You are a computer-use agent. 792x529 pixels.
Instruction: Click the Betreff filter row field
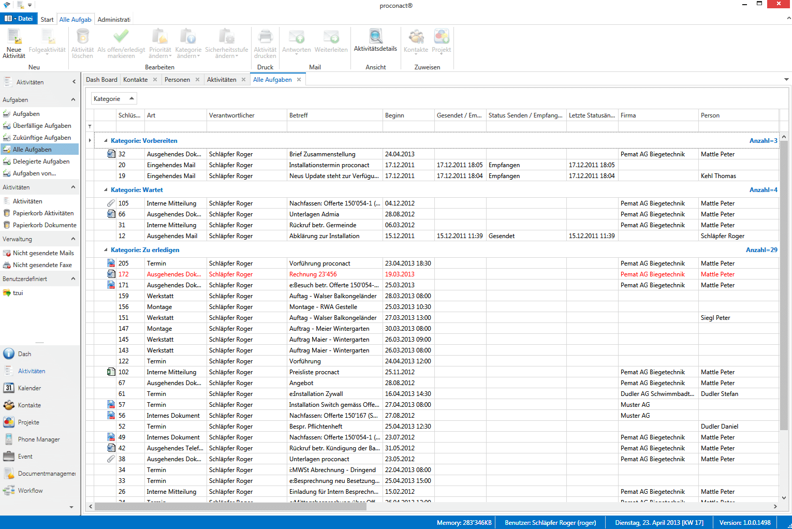click(335, 126)
